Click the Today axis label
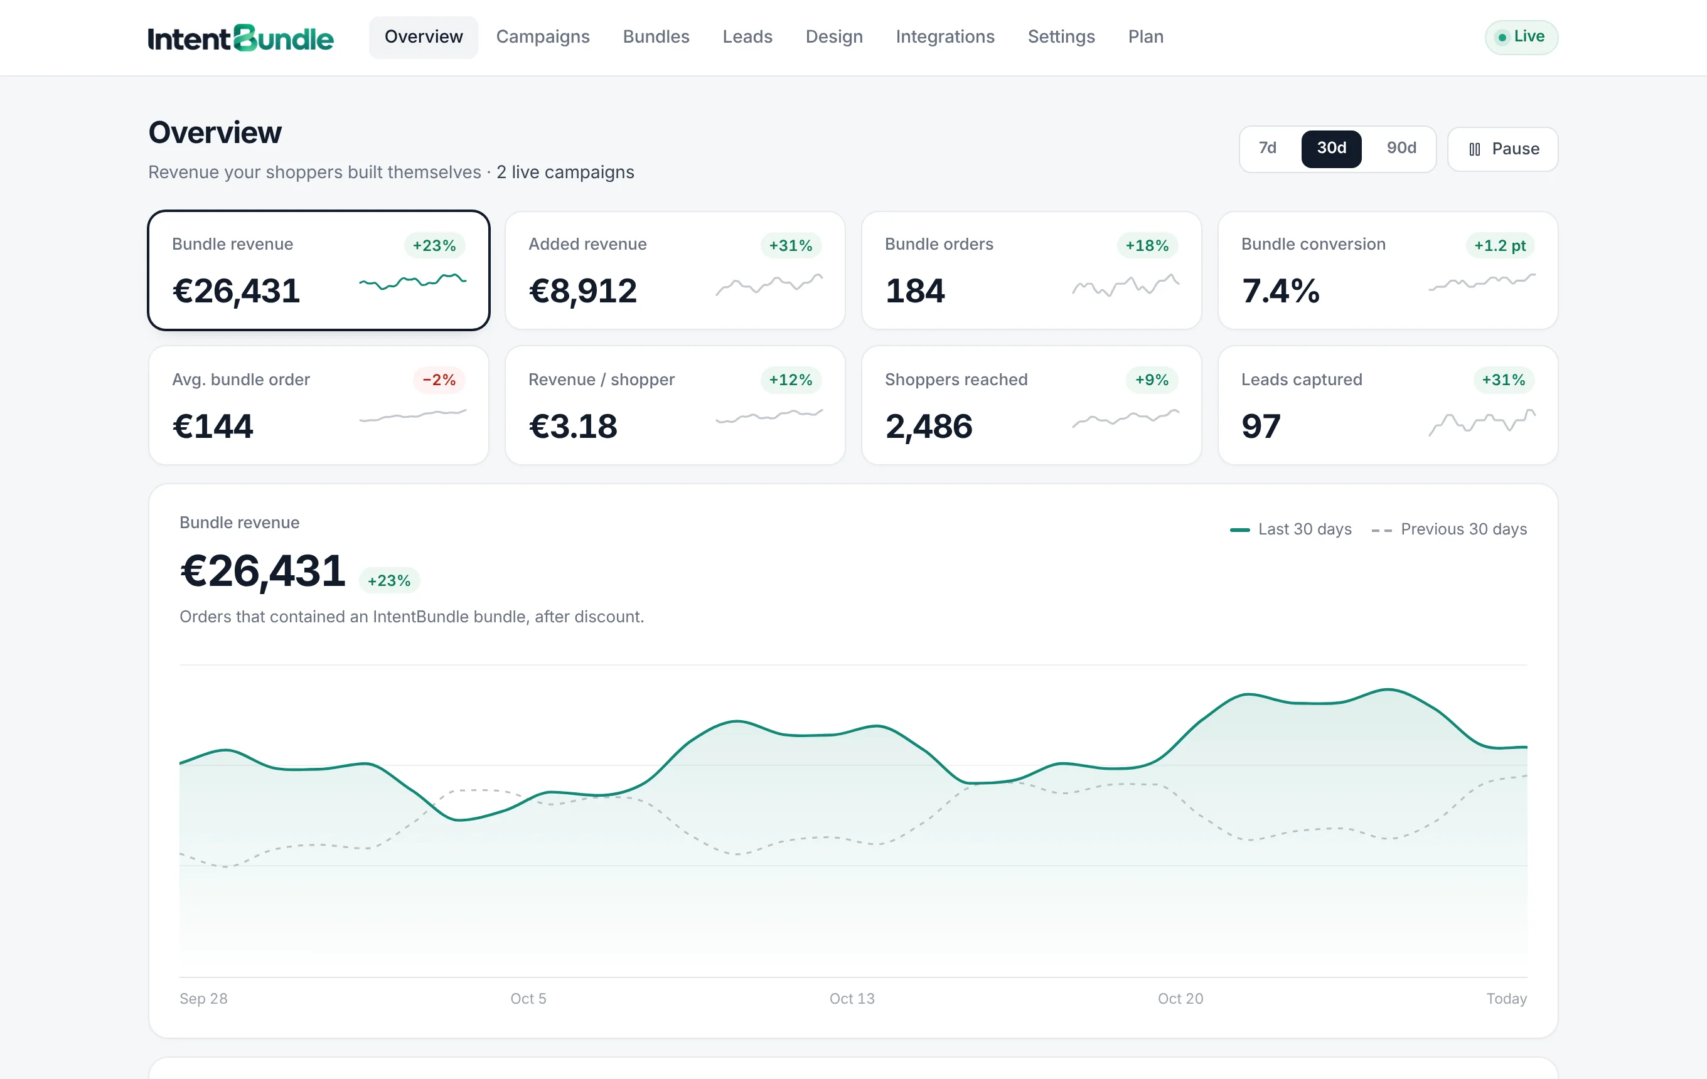The width and height of the screenshot is (1707, 1079). (x=1506, y=998)
